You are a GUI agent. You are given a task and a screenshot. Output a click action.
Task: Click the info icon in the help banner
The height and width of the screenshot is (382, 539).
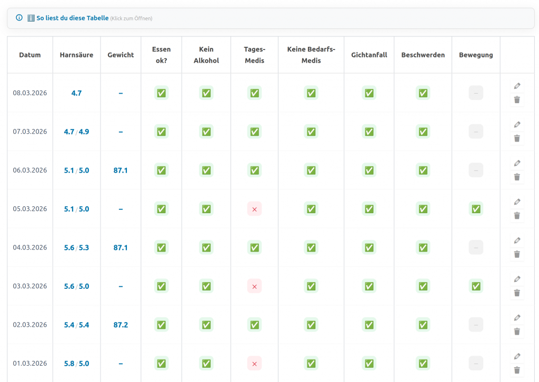click(x=19, y=18)
